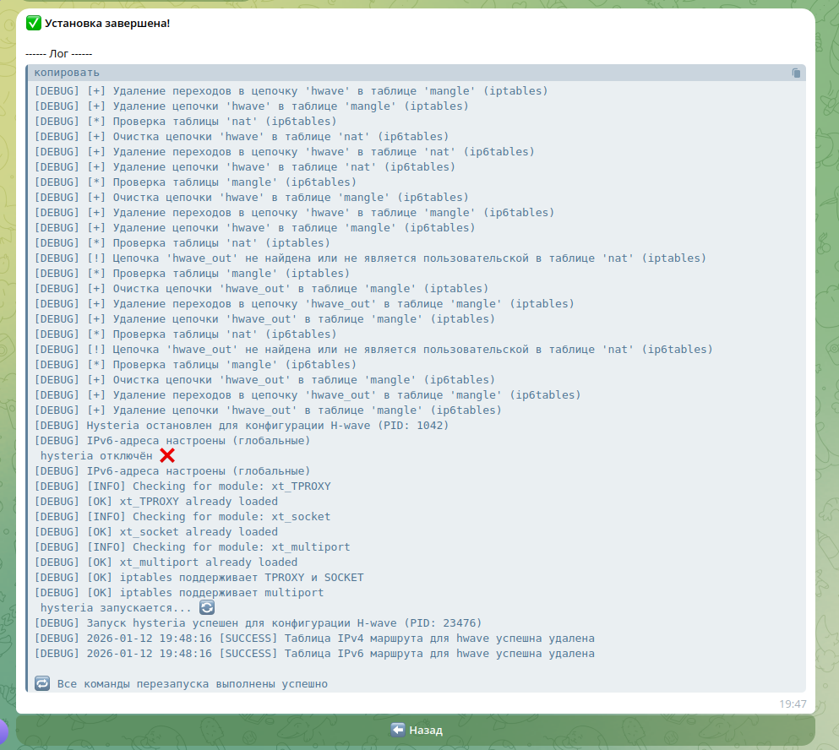The height and width of the screenshot is (750, 839).
Task: Click the 'xt_socket already loaded' log line
Action: [x=156, y=532]
